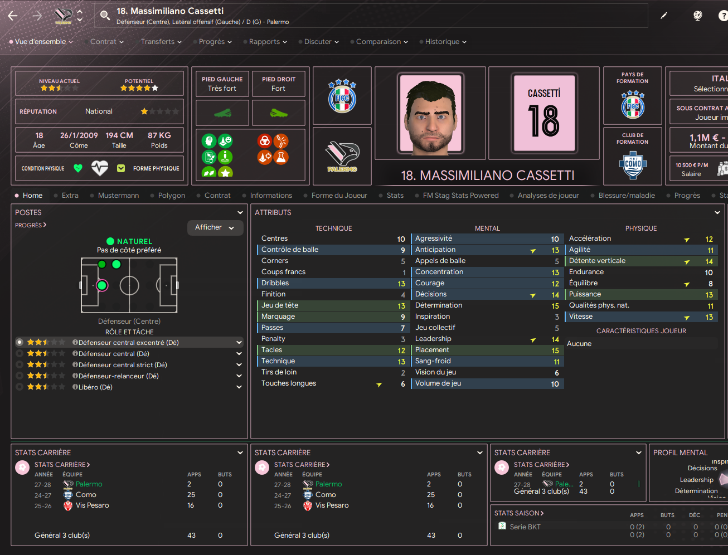
Task: Collapse the ATTRIBUTS panel chevron
Action: pyautogui.click(x=717, y=212)
